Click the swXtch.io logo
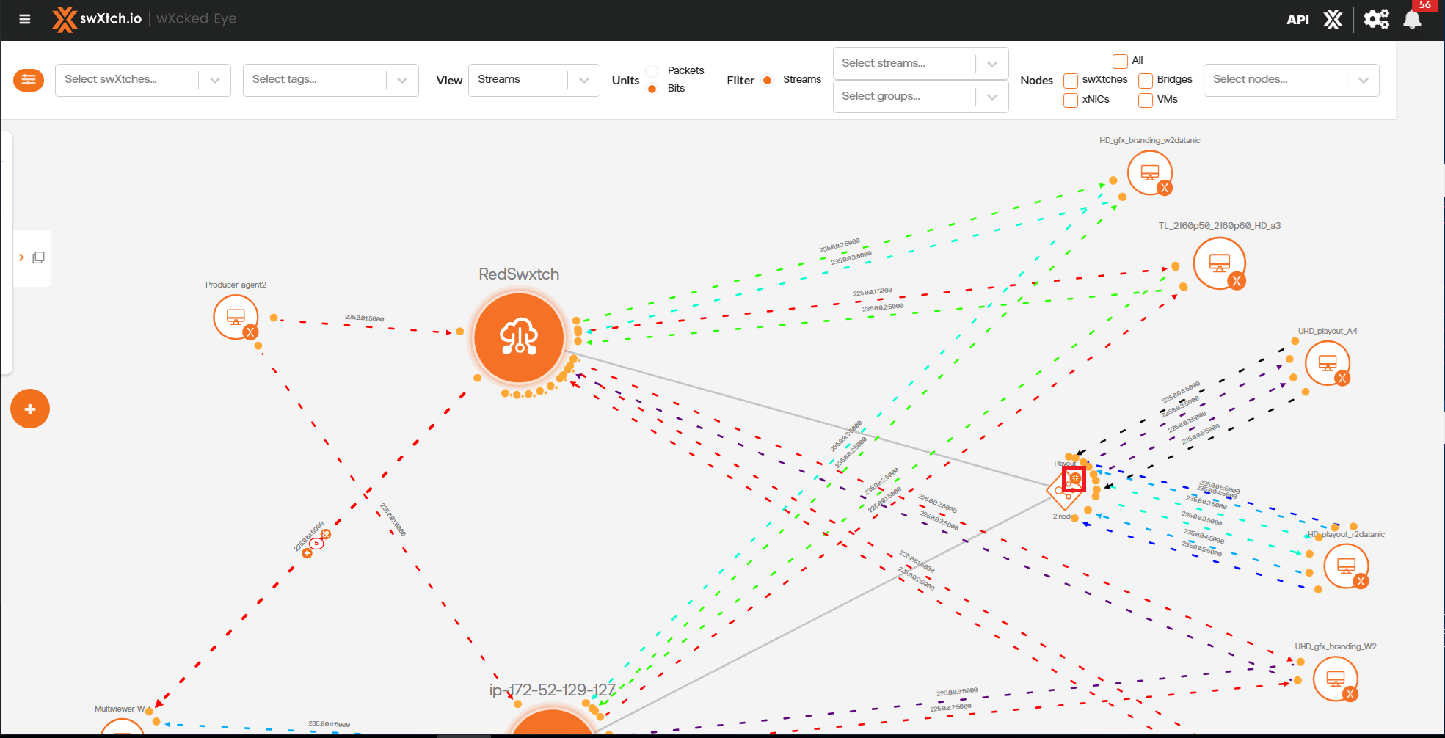The image size is (1445, 738). pos(97,19)
